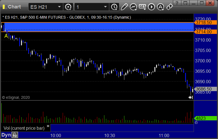Open the time template clock menu
Screen dimensions: 218x139
click(114, 7)
